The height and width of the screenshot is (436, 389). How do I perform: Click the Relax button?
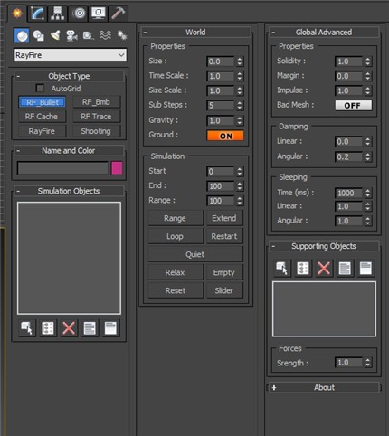point(176,272)
